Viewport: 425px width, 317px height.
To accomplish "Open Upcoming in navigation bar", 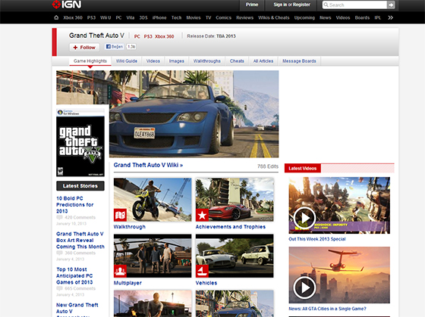I will point(304,17).
